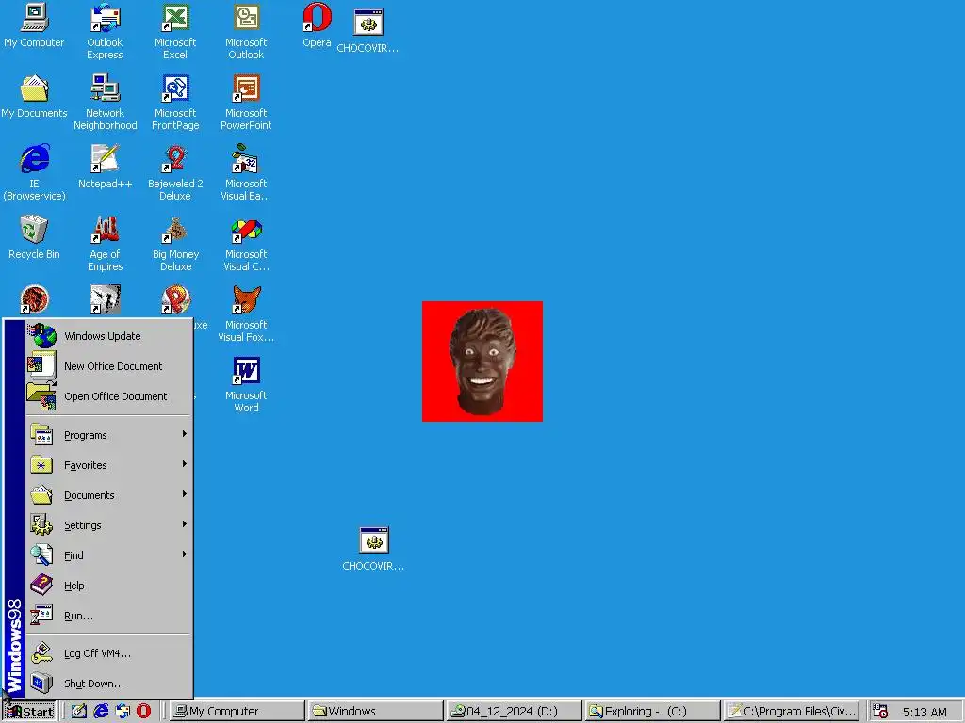Switch to the Windows folder taskbar button
The width and height of the screenshot is (965, 723).
(375, 712)
